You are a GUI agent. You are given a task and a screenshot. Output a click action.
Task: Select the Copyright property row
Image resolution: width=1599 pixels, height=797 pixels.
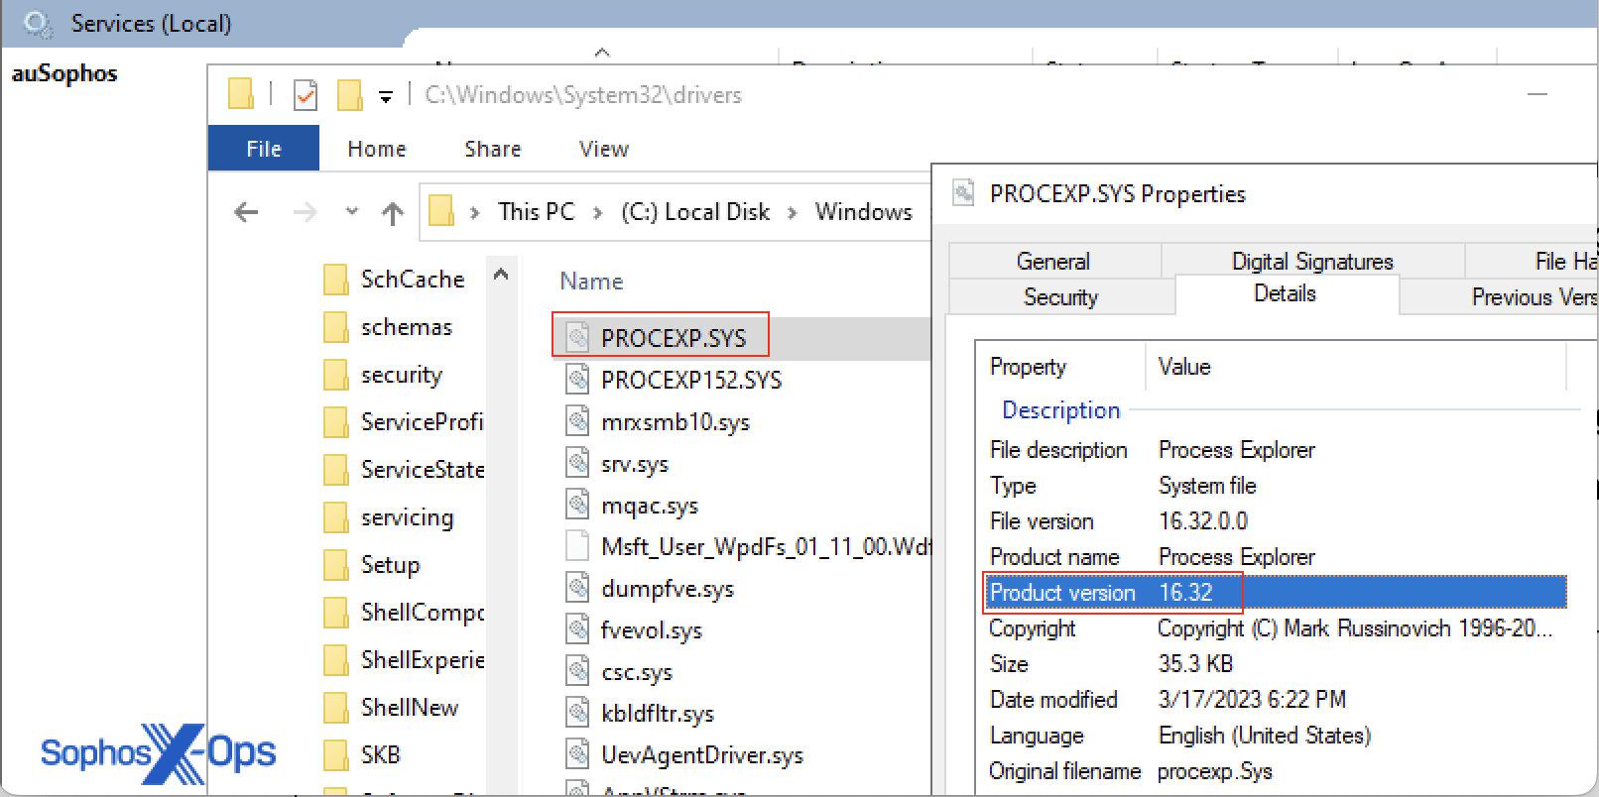coord(1278,628)
